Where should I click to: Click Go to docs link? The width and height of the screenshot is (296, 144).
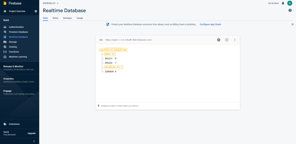(273, 3)
